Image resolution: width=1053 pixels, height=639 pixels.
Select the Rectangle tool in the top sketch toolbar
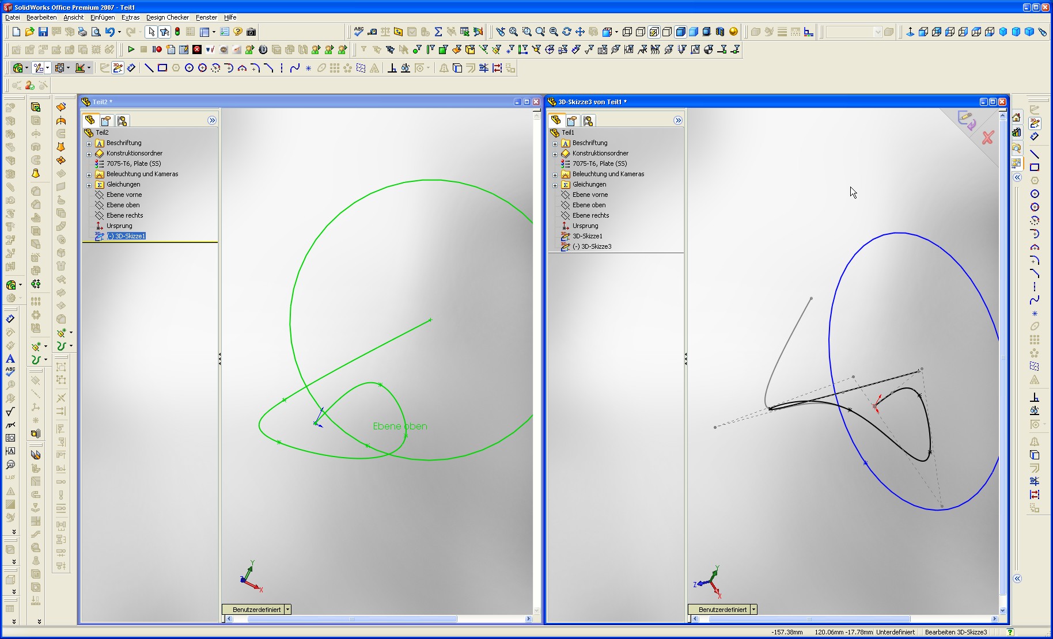click(x=162, y=68)
